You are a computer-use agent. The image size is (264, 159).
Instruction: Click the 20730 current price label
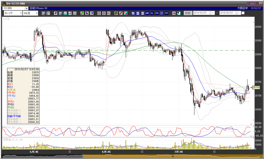[x=256, y=88]
